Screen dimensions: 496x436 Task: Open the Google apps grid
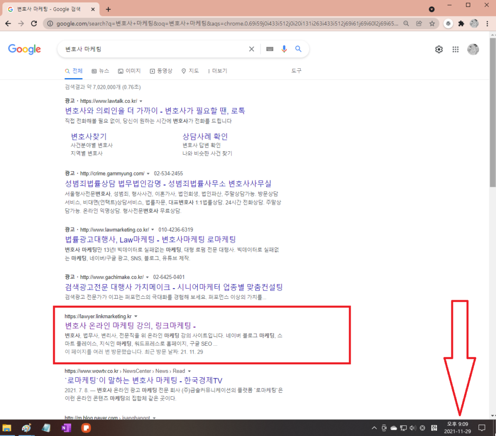point(455,49)
